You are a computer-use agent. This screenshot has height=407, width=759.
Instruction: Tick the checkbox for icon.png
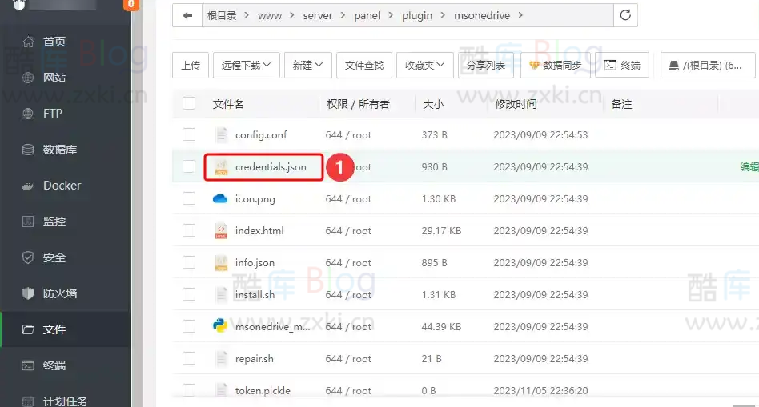[189, 198]
